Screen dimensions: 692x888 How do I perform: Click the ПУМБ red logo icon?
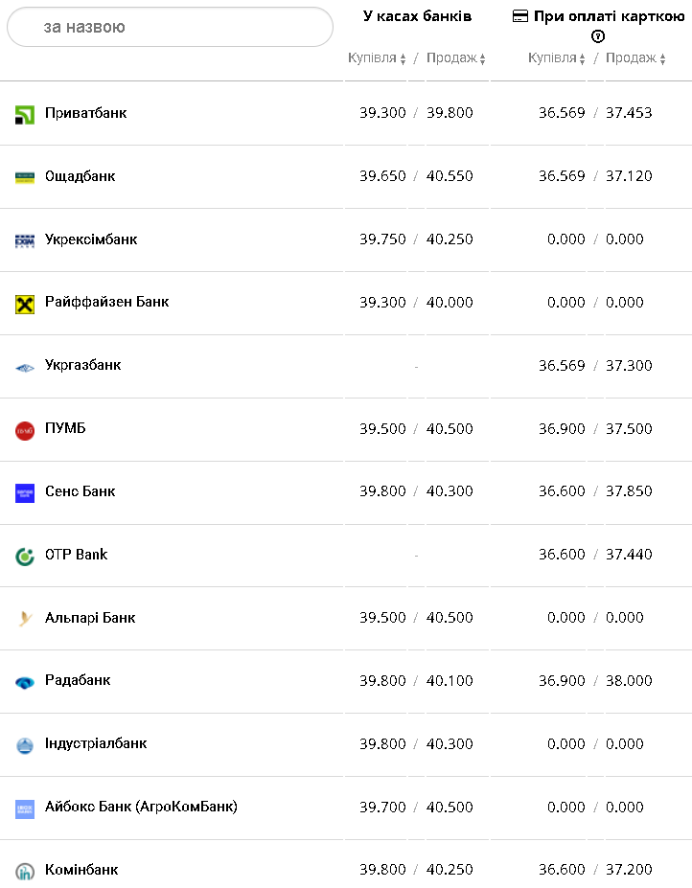click(x=25, y=430)
